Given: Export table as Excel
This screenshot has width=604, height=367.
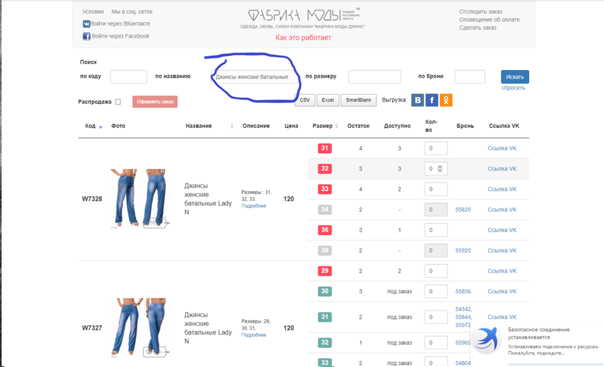Looking at the screenshot, I should (328, 100).
